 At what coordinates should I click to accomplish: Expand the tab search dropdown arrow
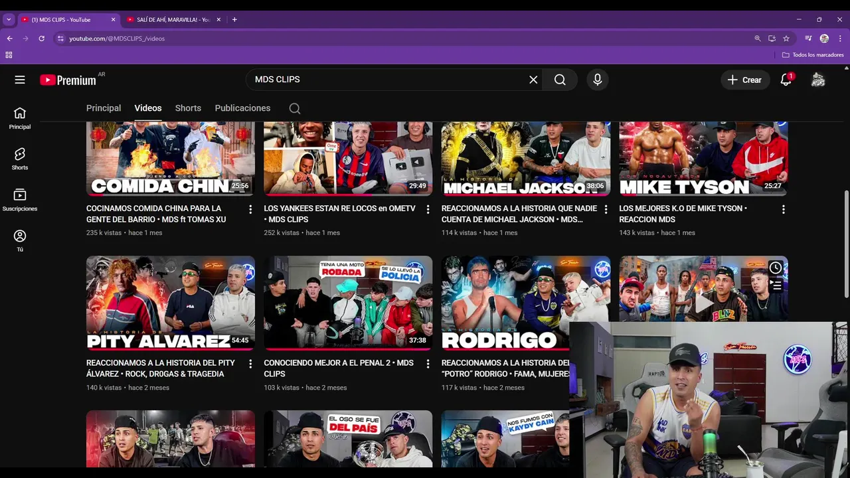click(x=8, y=20)
